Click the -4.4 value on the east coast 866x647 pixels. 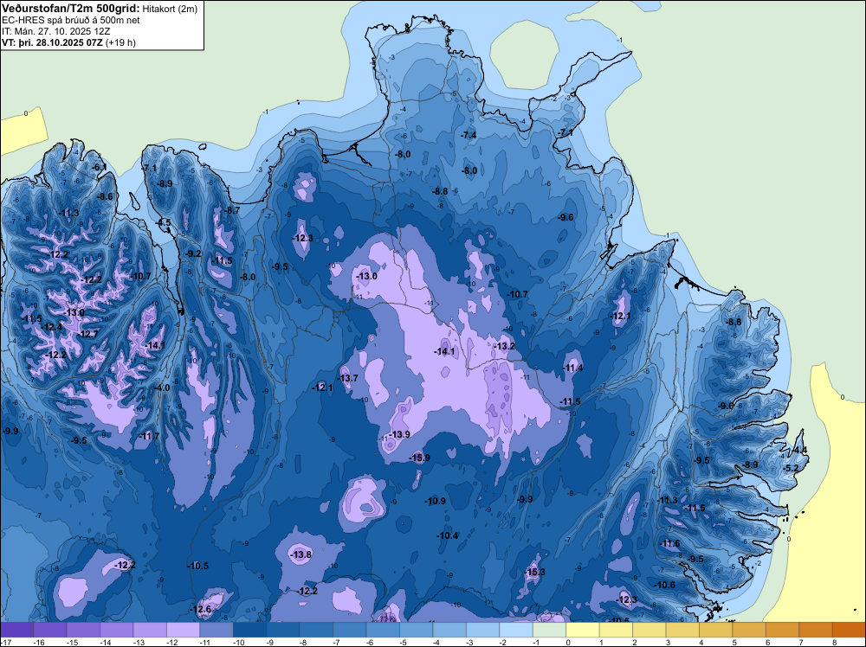[799, 450]
